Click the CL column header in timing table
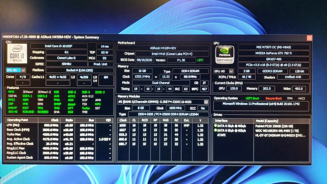 click(x=134, y=120)
